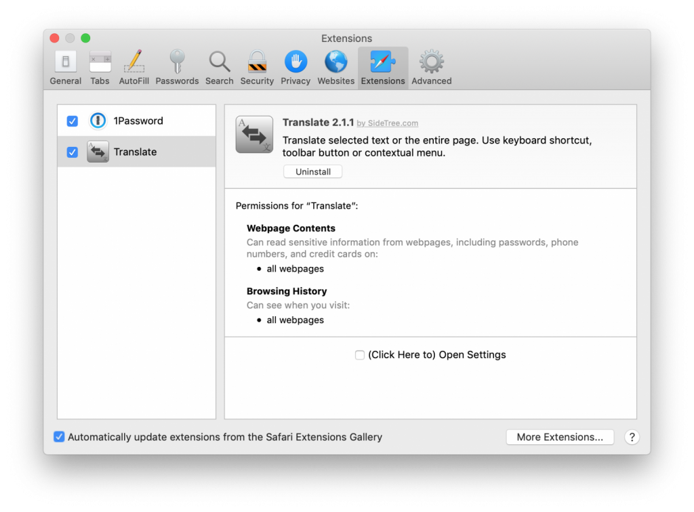
Task: Disable the 1Password extension checkbox
Action: pyautogui.click(x=72, y=121)
